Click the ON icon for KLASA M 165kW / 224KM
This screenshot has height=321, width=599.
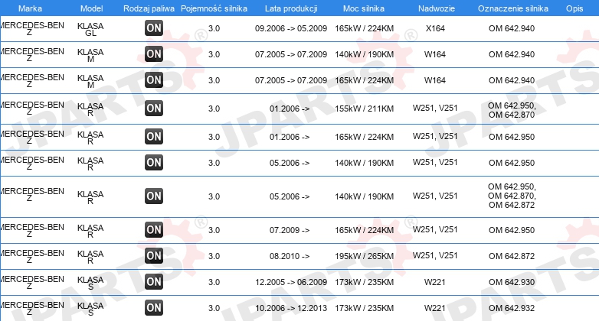[x=154, y=80]
